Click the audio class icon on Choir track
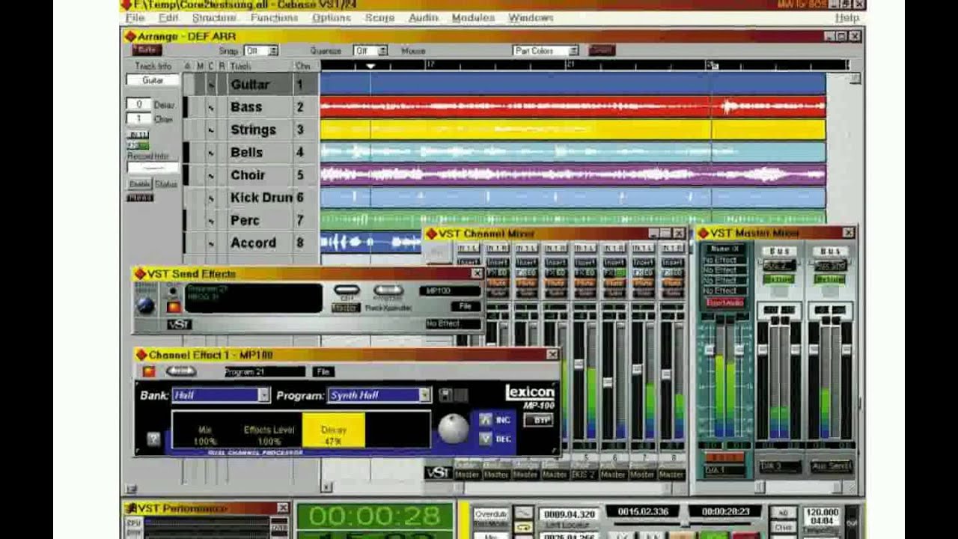 click(212, 175)
